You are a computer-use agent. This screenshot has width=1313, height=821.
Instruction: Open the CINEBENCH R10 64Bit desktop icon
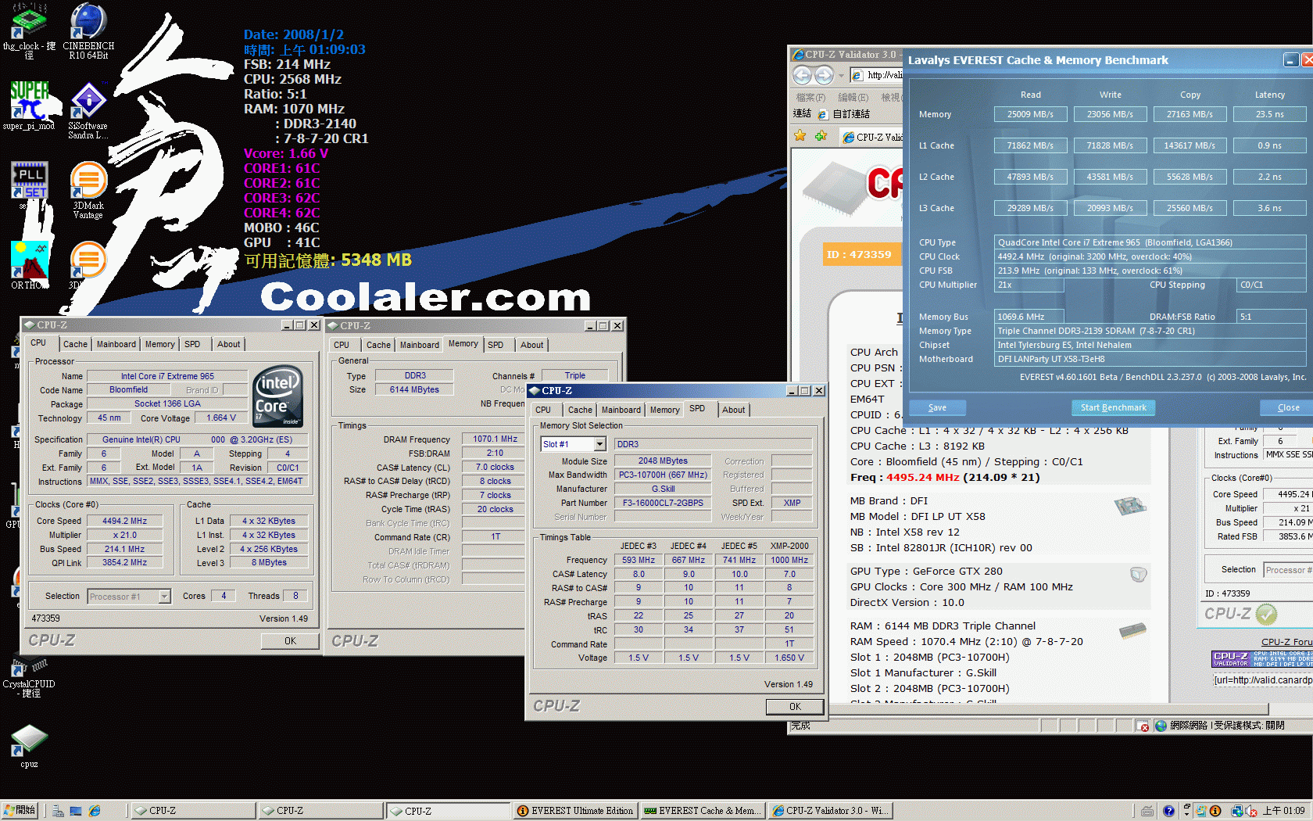pyautogui.click(x=88, y=30)
